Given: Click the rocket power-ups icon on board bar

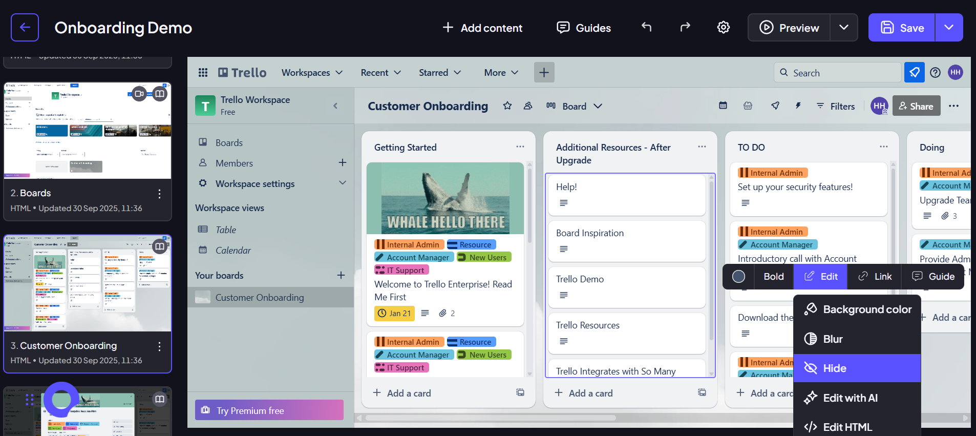Looking at the screenshot, I should 775,106.
